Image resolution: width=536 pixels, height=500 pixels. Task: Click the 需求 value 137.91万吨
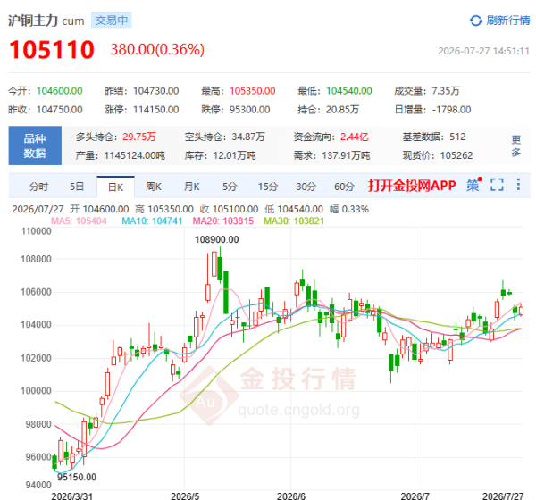346,156
